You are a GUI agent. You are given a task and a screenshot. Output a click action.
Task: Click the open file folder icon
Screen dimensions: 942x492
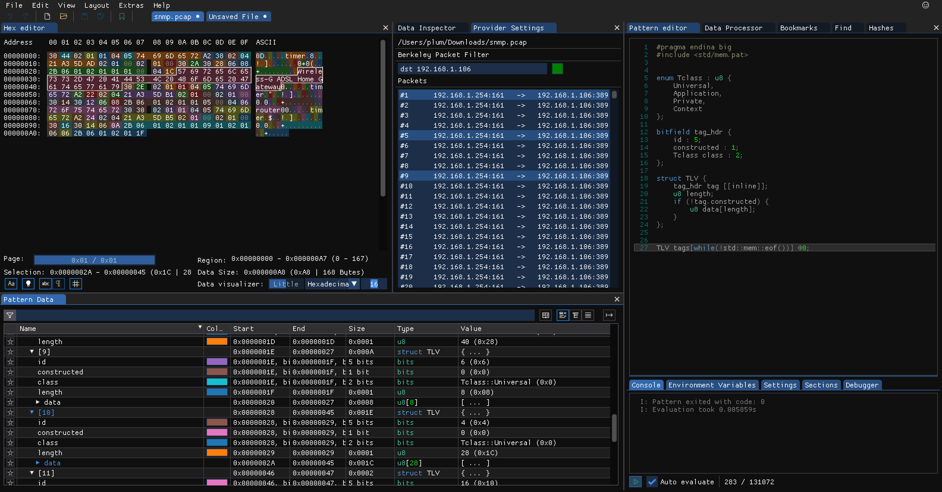point(63,16)
